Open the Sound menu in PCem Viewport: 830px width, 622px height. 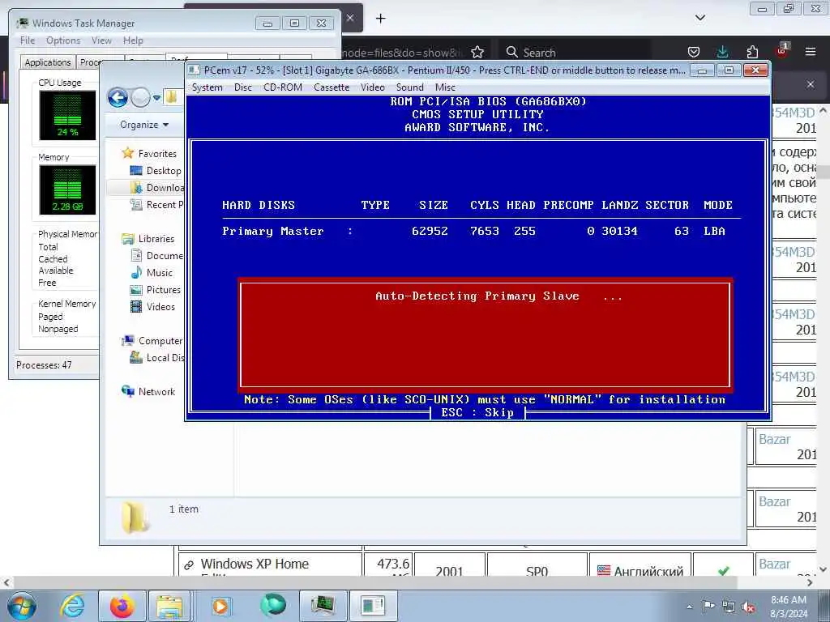point(409,87)
